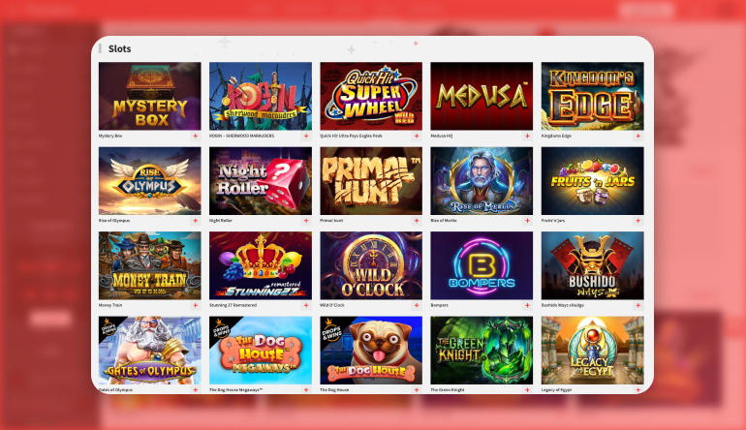
Task: Open the Robin Sherwood Marauders game thumbnail
Action: [261, 96]
